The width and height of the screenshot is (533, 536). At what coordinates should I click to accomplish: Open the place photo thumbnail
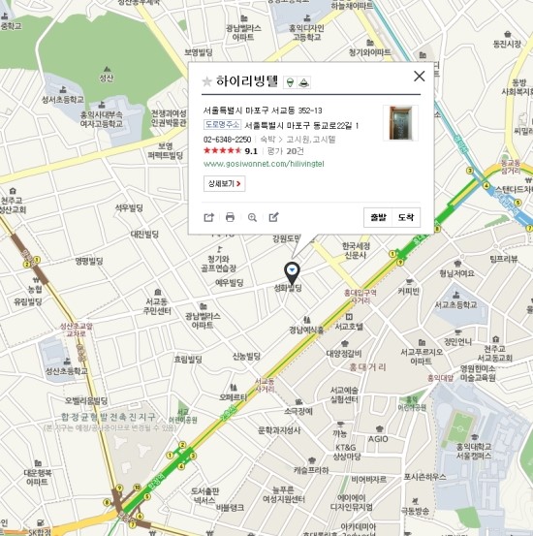tap(400, 123)
